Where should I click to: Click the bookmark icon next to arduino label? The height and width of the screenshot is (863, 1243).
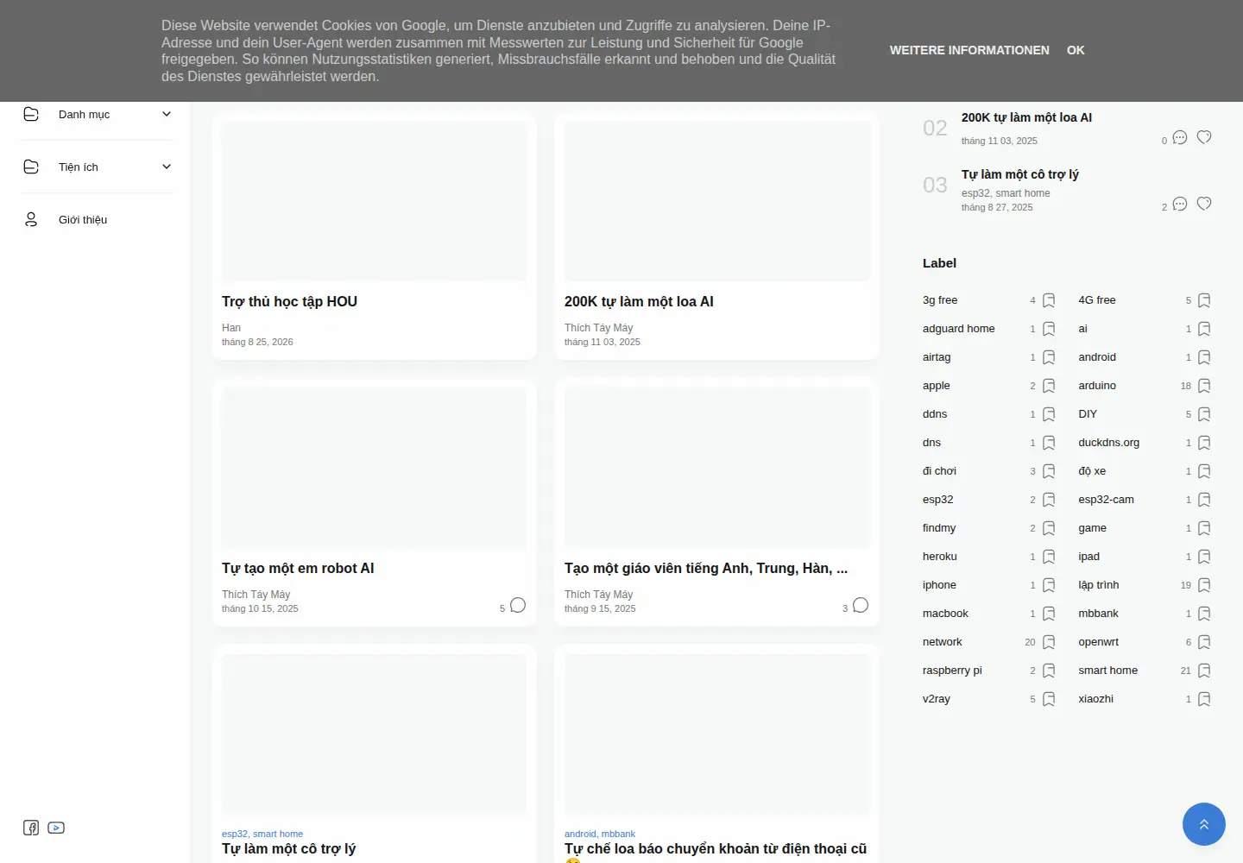click(x=1204, y=386)
